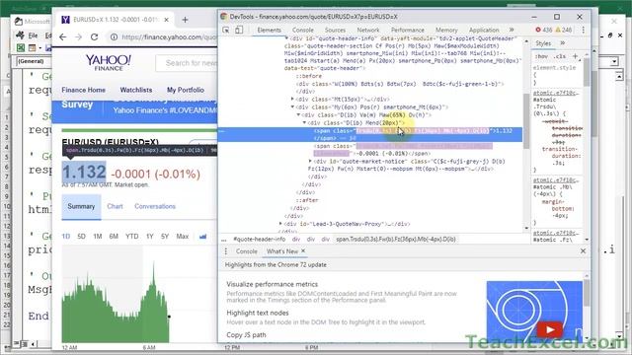Image resolution: width=632 pixels, height=355 pixels.
Task: Select the span showing -0.0001 (-0.01%)
Action: 403,150
